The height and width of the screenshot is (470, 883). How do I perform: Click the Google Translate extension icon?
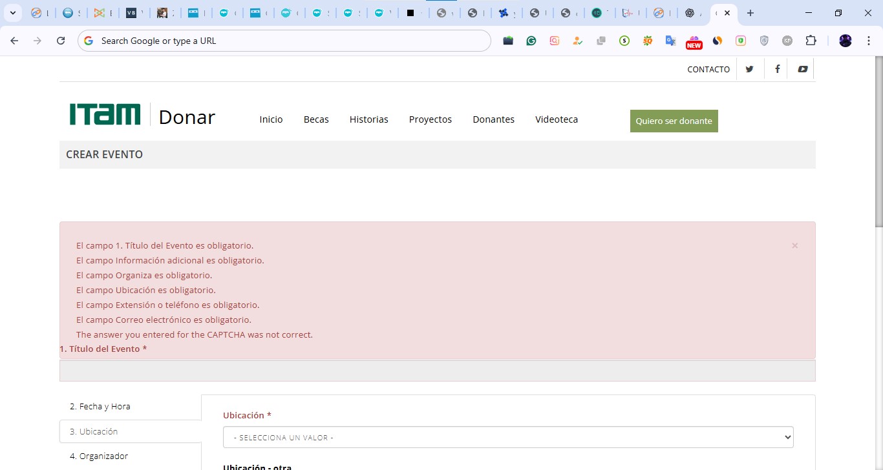point(671,41)
